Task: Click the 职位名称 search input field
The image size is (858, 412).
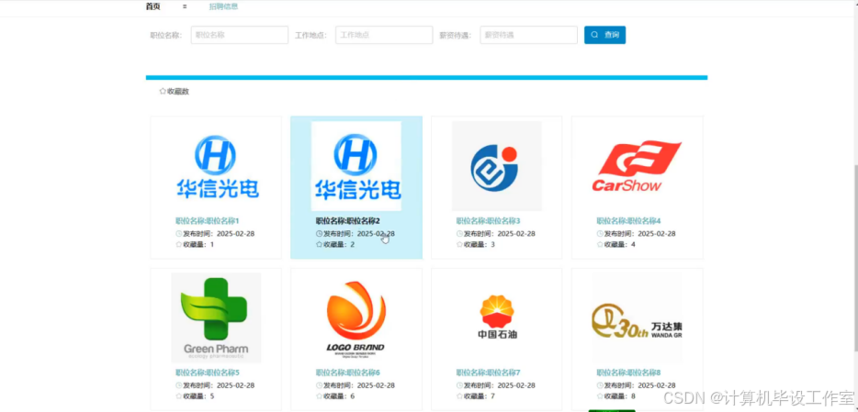Action: click(x=240, y=35)
